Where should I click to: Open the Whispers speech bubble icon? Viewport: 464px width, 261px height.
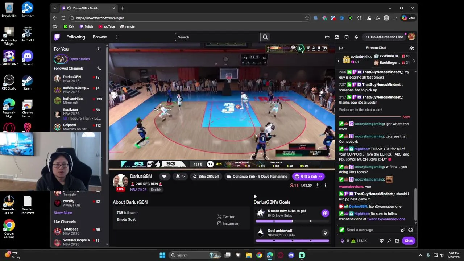[347, 37]
